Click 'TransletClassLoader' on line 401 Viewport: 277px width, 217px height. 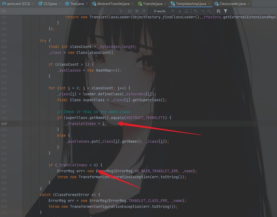(x=110, y=17)
